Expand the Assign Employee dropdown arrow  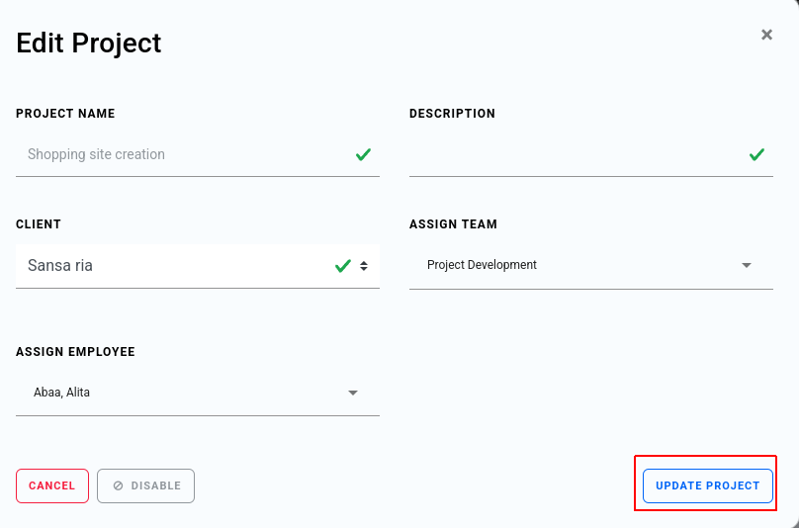coord(353,393)
